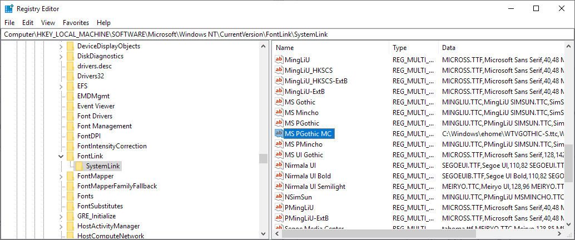Click the MS Mincho value icon
The height and width of the screenshot is (240, 575).
tap(279, 112)
